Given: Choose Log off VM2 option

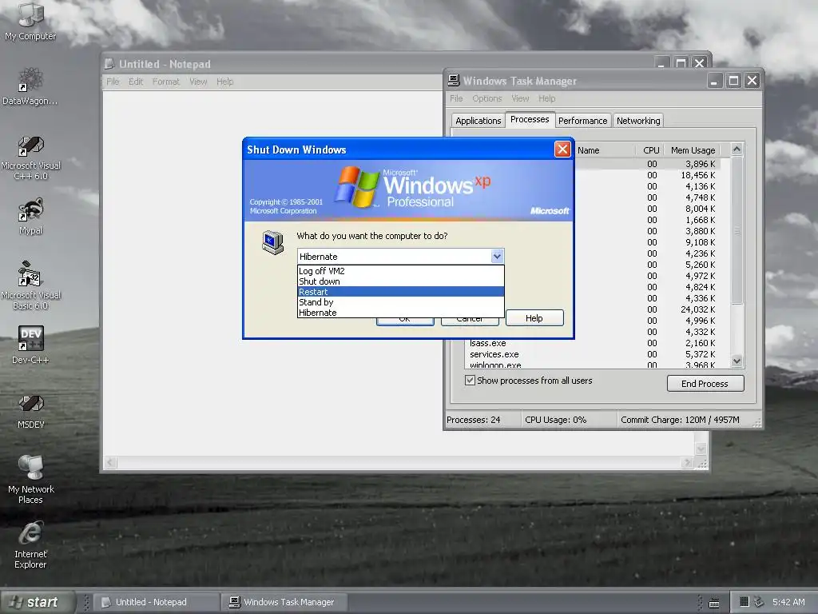Looking at the screenshot, I should coord(401,271).
